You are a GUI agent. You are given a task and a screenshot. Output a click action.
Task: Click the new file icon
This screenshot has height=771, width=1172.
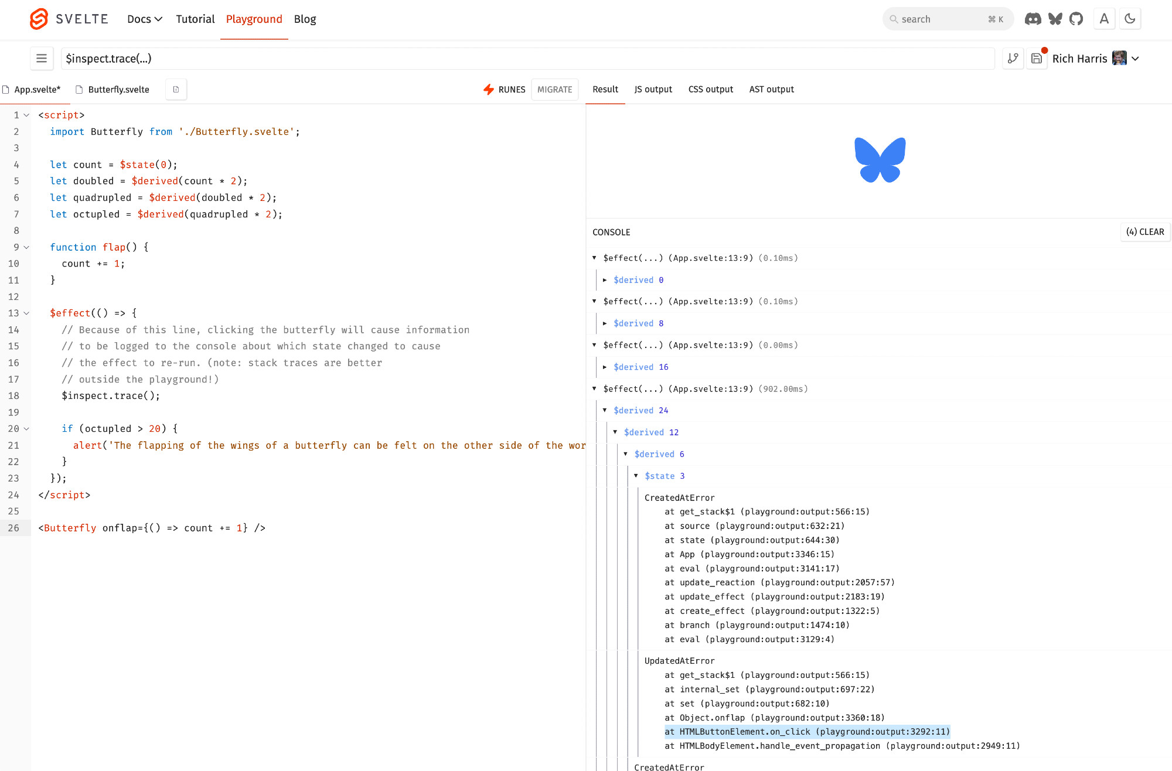tap(176, 90)
